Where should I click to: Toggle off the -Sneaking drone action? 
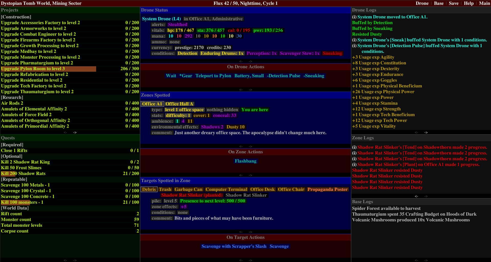coord(314,76)
